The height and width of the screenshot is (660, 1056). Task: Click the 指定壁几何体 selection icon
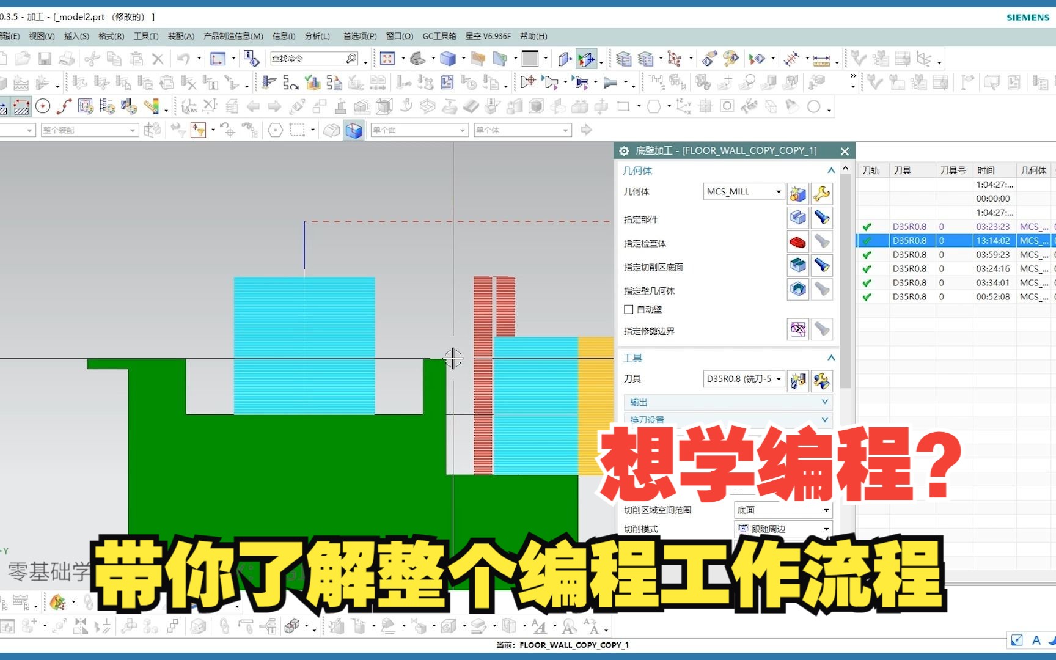pyautogui.click(x=798, y=289)
